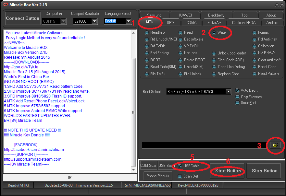Open Phone Pinouts
This screenshot has width=286, height=196.
(x=157, y=176)
